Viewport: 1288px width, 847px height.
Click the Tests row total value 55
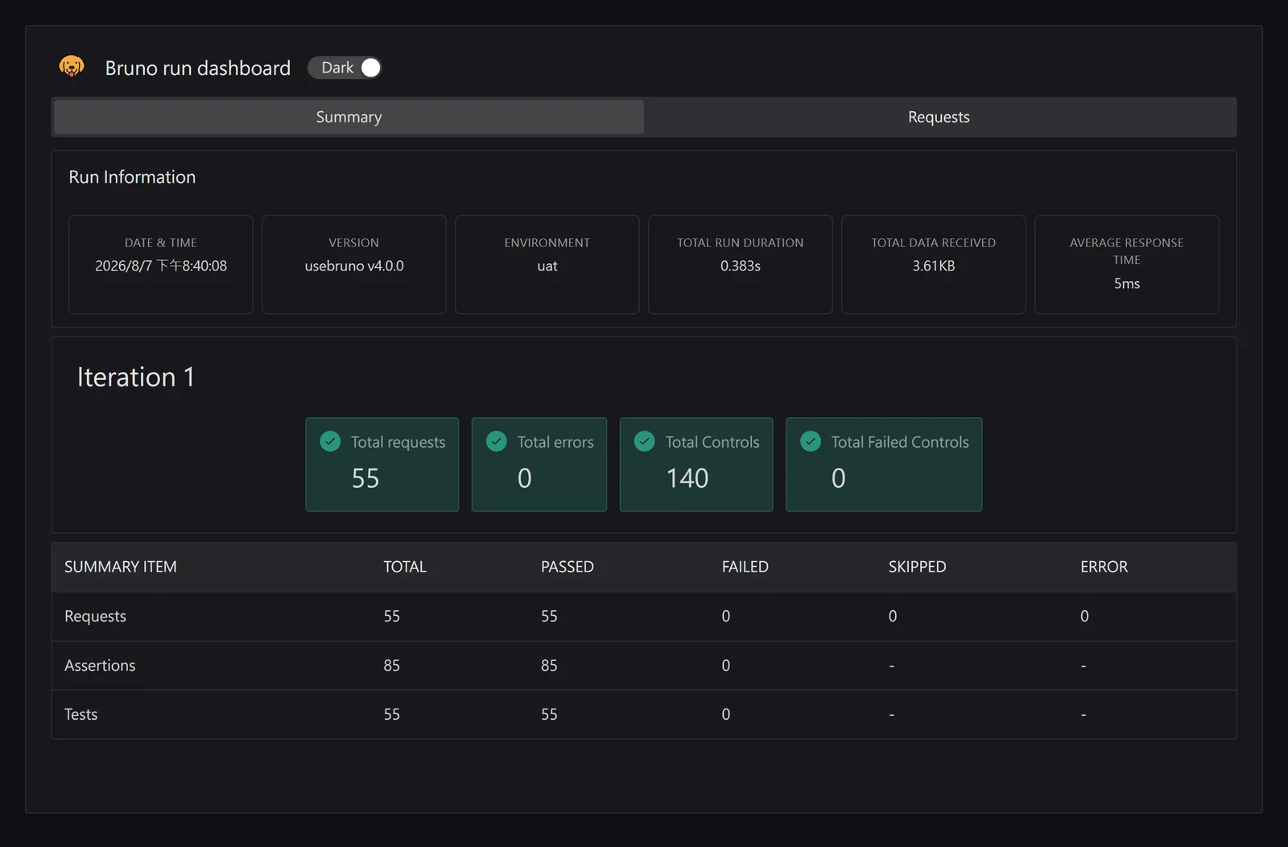[392, 714]
